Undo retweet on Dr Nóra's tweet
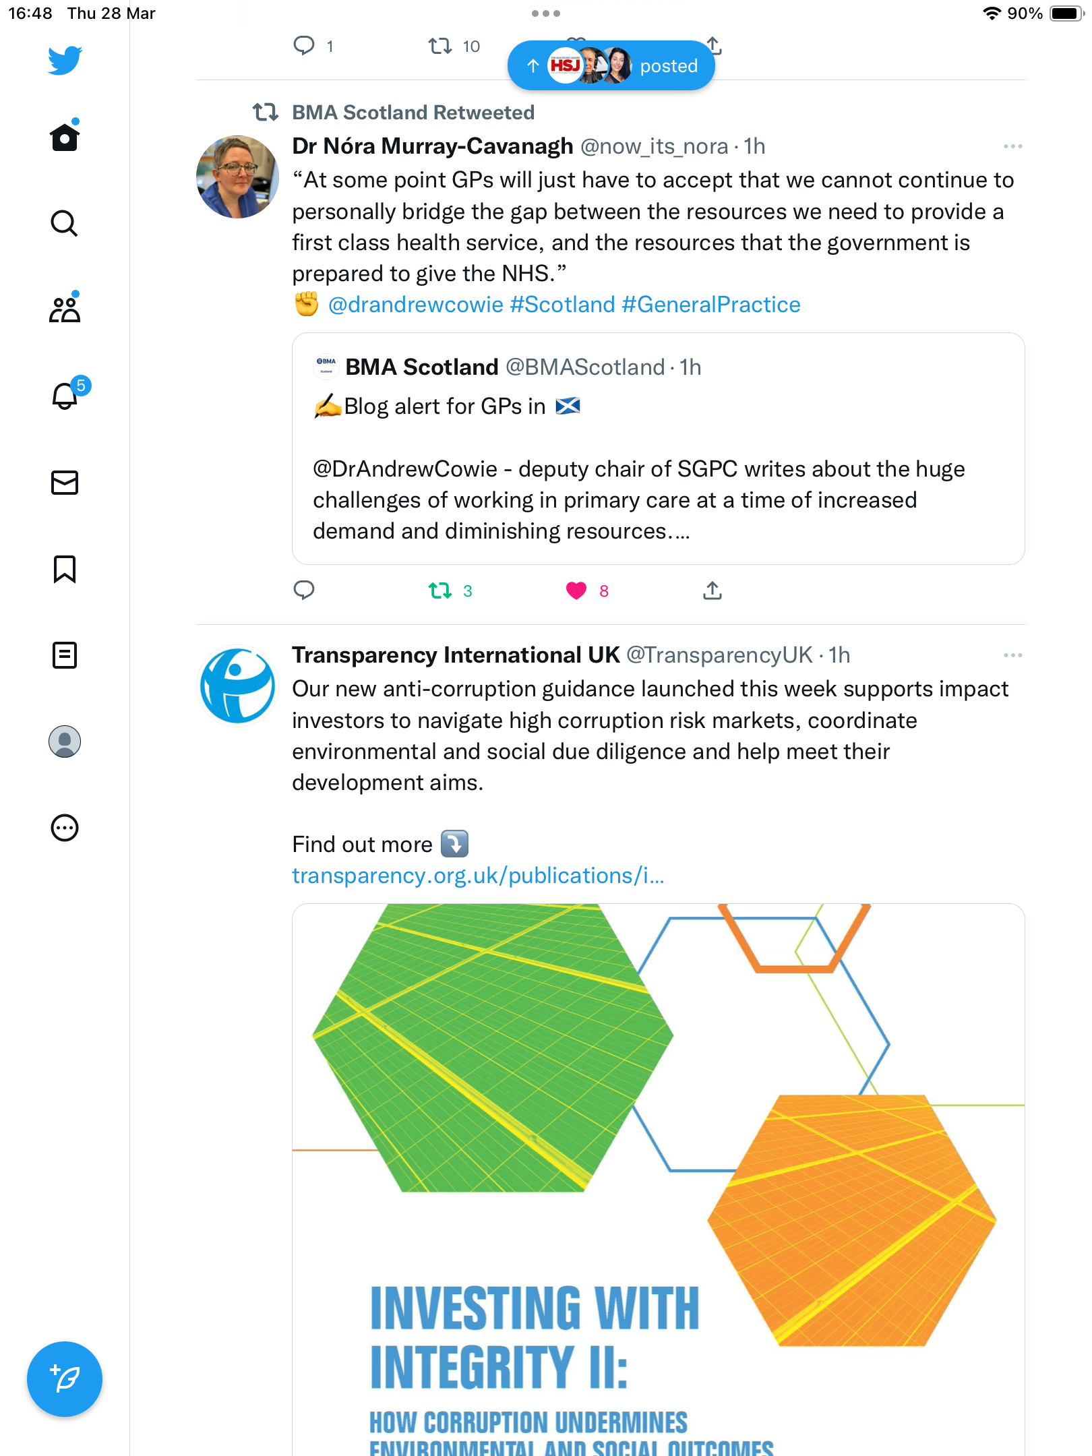This screenshot has height=1456, width=1092. pyautogui.click(x=440, y=591)
